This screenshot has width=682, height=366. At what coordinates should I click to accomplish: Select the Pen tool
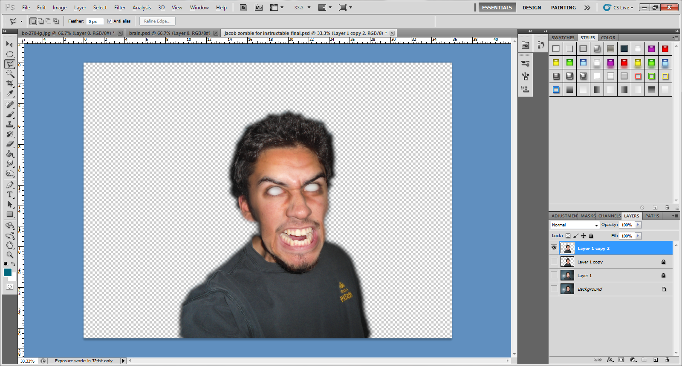[10, 185]
